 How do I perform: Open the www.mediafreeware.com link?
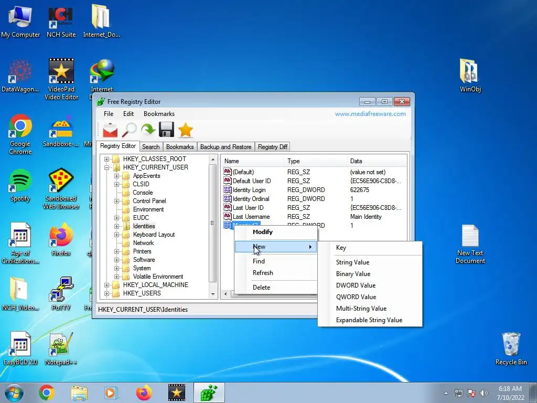coord(370,114)
